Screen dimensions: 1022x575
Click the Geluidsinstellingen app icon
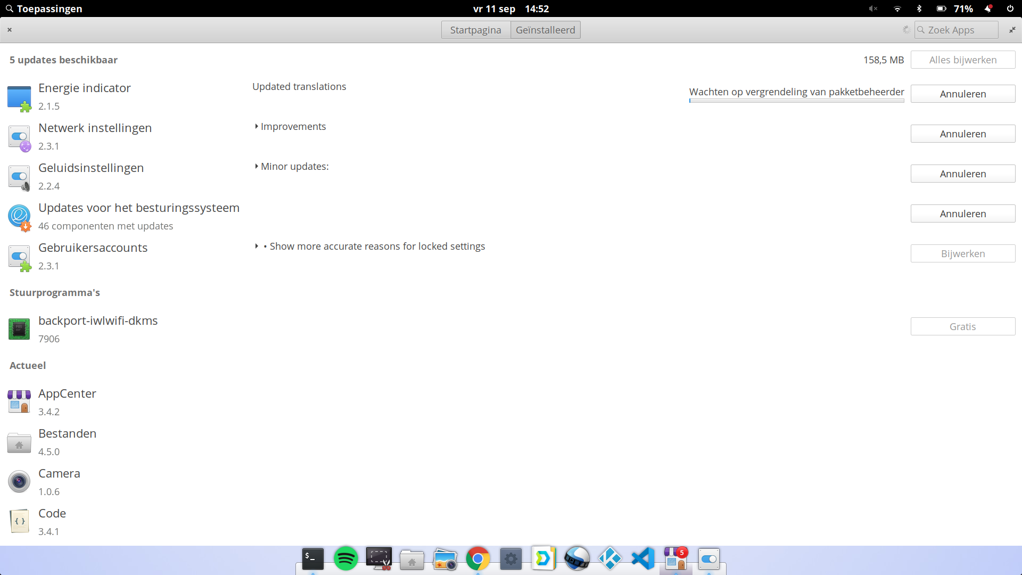[19, 178]
